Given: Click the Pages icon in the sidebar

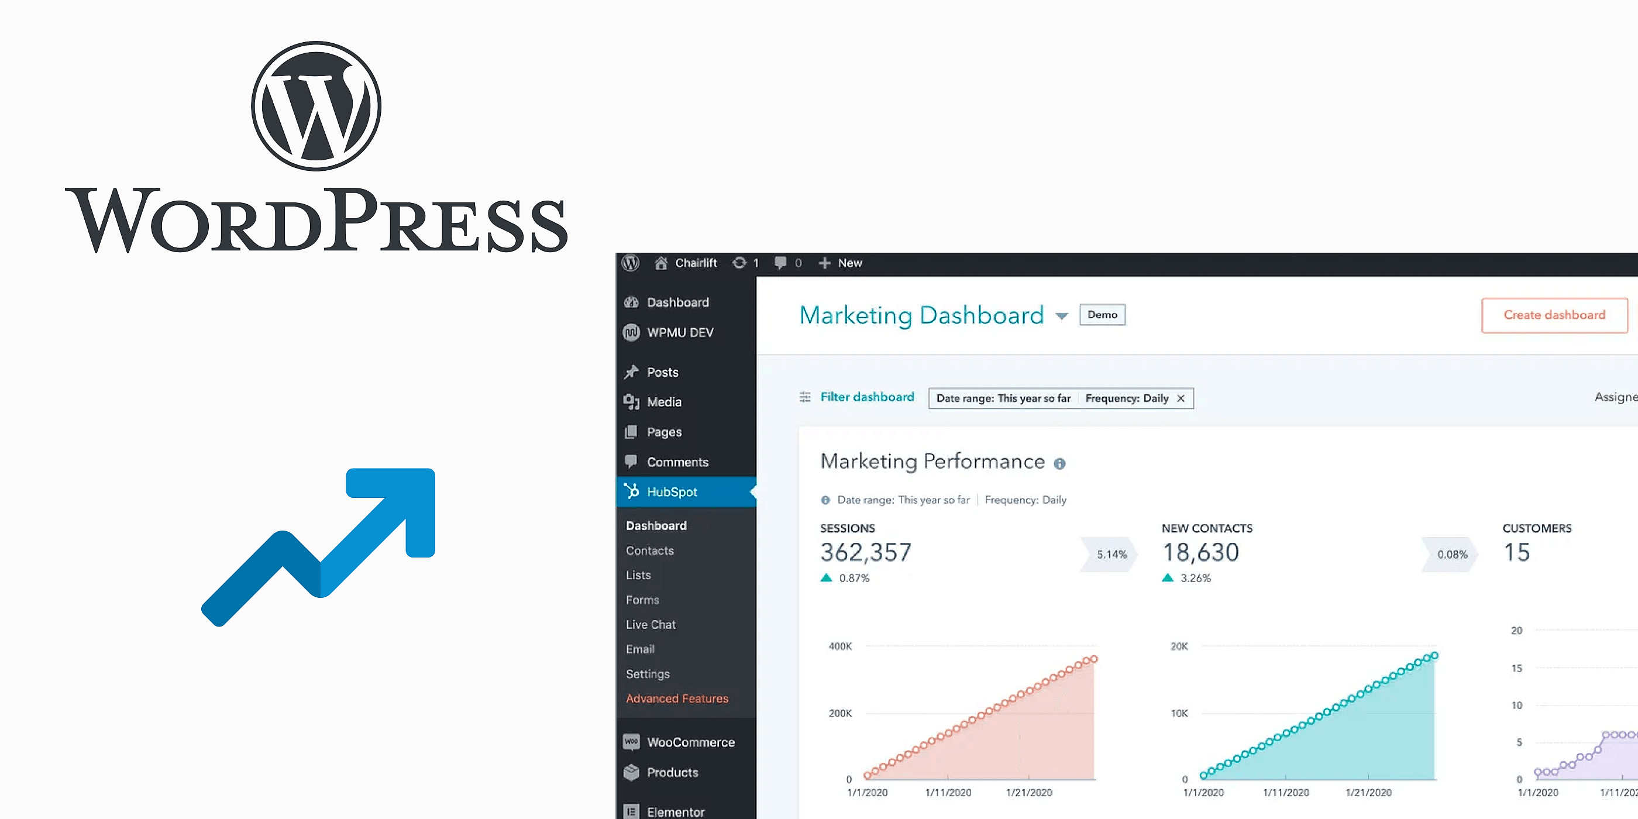Looking at the screenshot, I should pos(631,432).
